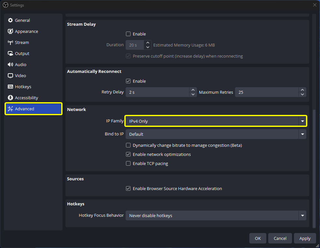Image resolution: width=320 pixels, height=248 pixels.
Task: Open Output settings category
Action: click(x=34, y=53)
